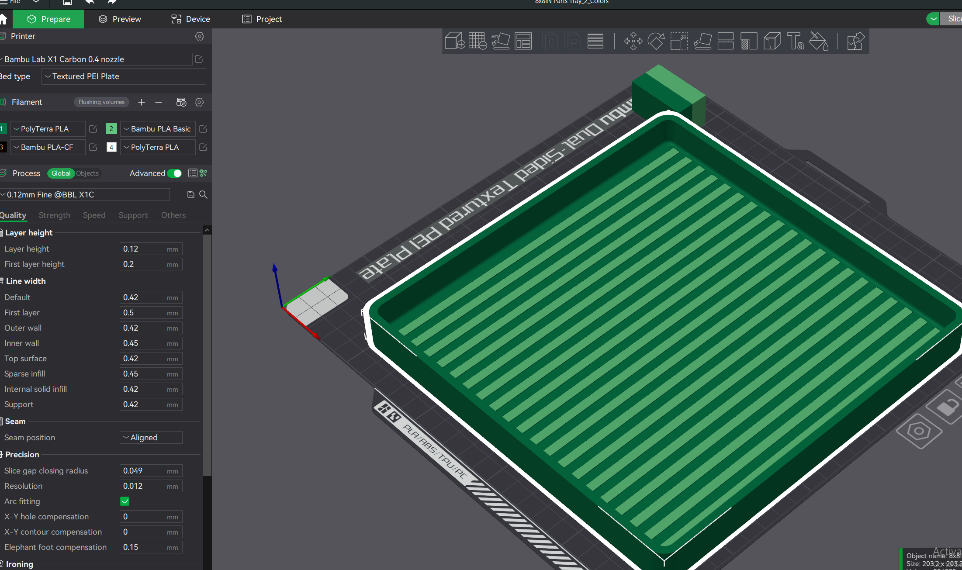Image resolution: width=962 pixels, height=570 pixels.
Task: Select the Lay on face tool
Action: [x=702, y=41]
